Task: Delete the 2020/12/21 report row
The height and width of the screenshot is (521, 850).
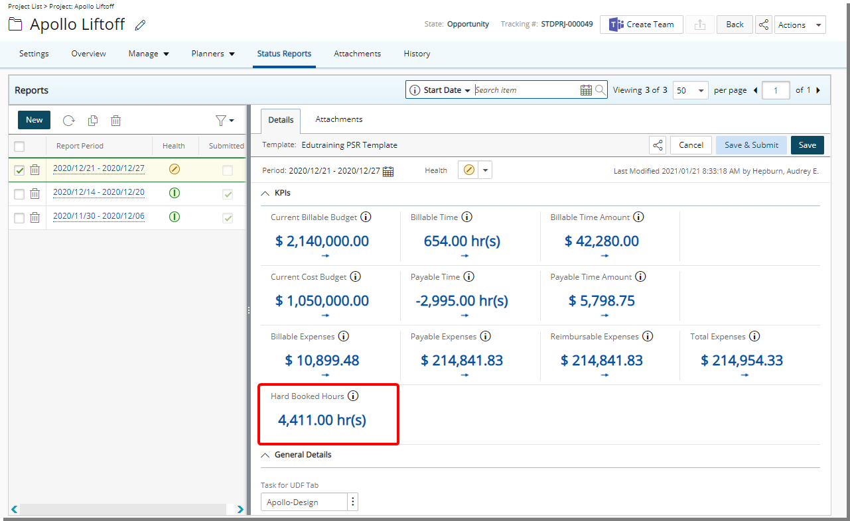Action: pyautogui.click(x=35, y=170)
